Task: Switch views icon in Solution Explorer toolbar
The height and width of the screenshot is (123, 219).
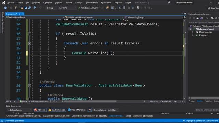Action: (x=202, y=18)
